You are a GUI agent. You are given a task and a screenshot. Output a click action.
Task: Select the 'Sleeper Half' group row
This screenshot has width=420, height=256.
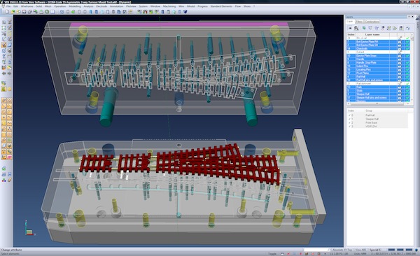coord(378,119)
